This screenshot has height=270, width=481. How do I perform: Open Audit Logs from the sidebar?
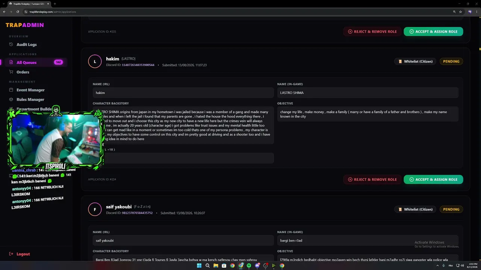26,45
